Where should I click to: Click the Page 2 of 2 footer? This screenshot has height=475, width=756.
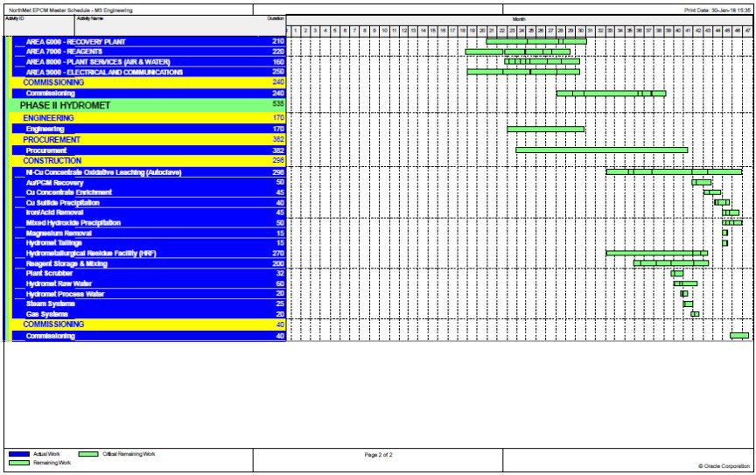(x=378, y=455)
